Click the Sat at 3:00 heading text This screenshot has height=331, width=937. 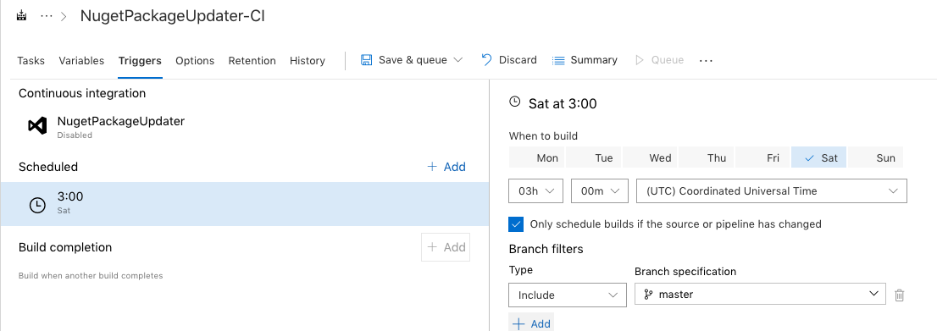point(563,103)
